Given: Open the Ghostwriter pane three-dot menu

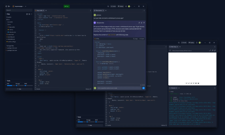Looking at the screenshot, I should [x=144, y=11].
